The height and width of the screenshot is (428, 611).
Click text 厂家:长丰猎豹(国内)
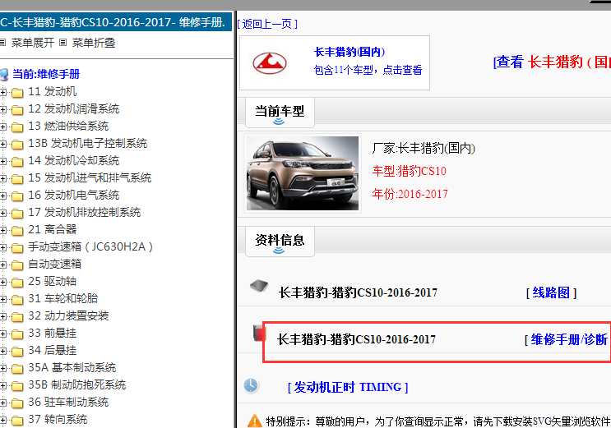[x=424, y=149]
